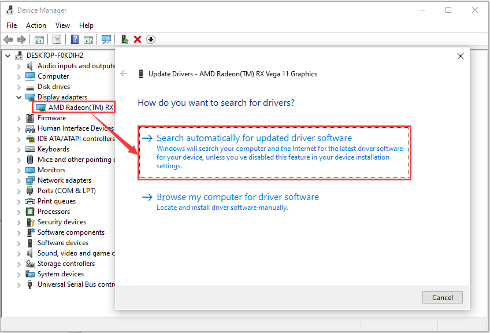The width and height of the screenshot is (490, 333).
Task: Collapse the DESKTOP-F0KDIH2 root node
Action: tap(8, 55)
